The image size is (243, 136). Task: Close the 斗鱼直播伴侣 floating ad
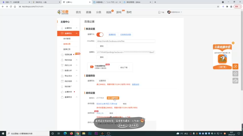[x=233, y=43]
